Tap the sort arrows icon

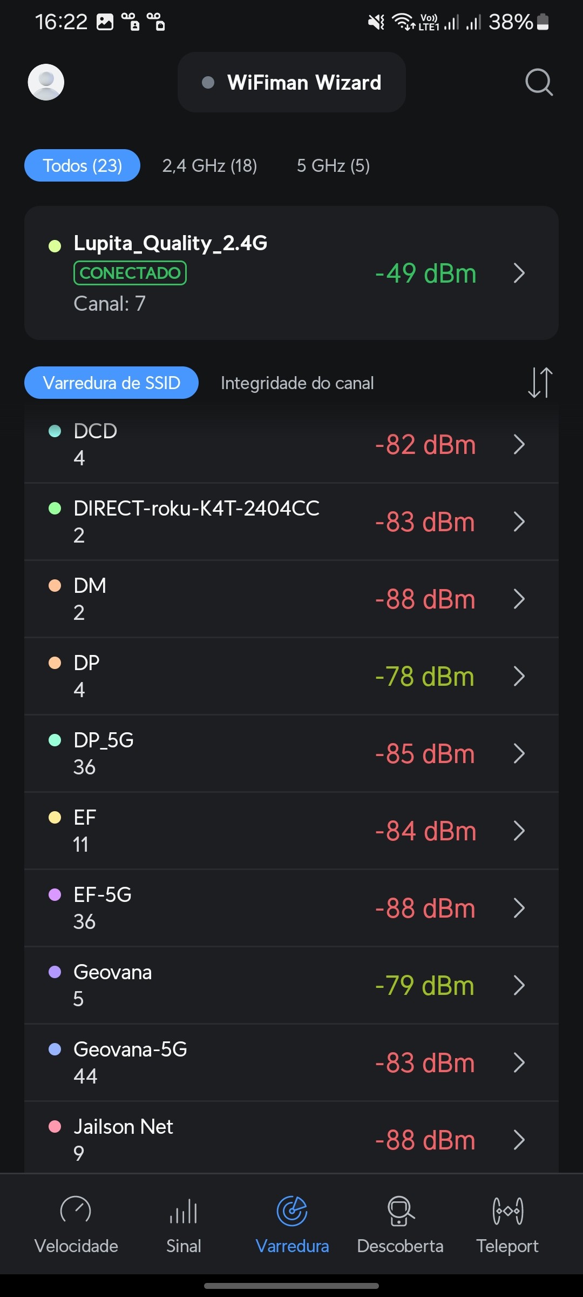tap(540, 383)
